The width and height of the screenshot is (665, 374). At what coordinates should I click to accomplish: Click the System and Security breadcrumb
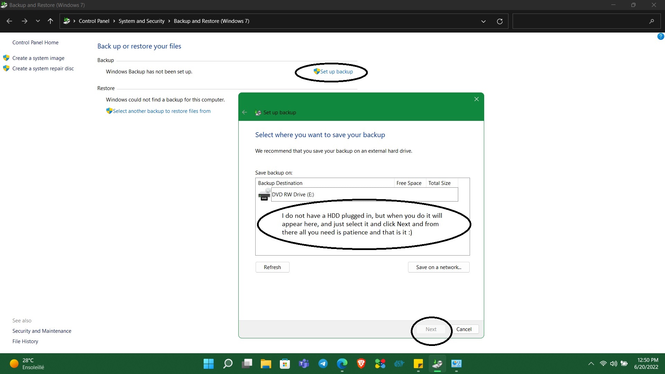tap(141, 21)
